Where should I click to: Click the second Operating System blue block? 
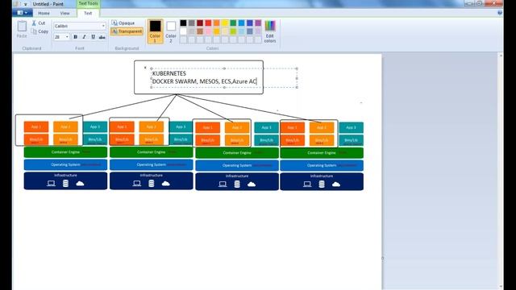pyautogui.click(x=152, y=164)
